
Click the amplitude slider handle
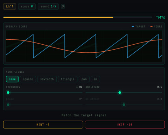120,92
